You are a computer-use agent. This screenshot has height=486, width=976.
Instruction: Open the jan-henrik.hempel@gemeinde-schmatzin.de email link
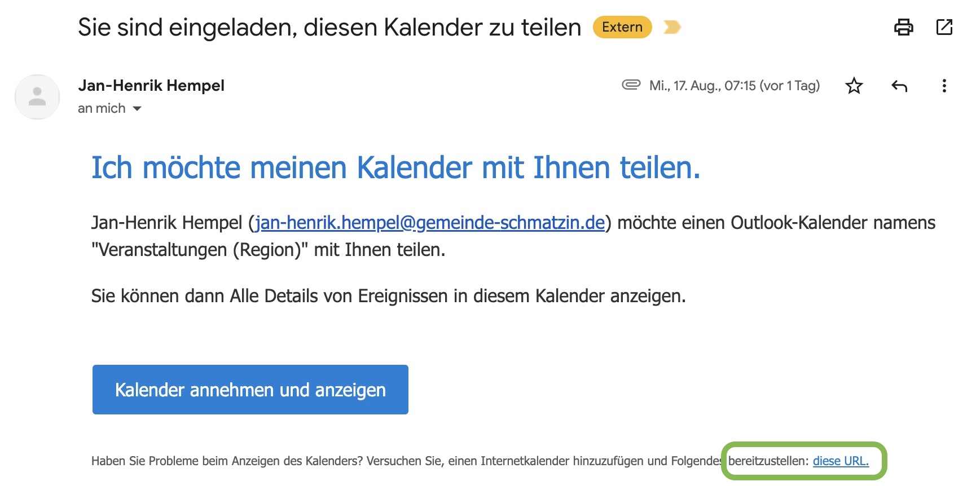pos(430,223)
